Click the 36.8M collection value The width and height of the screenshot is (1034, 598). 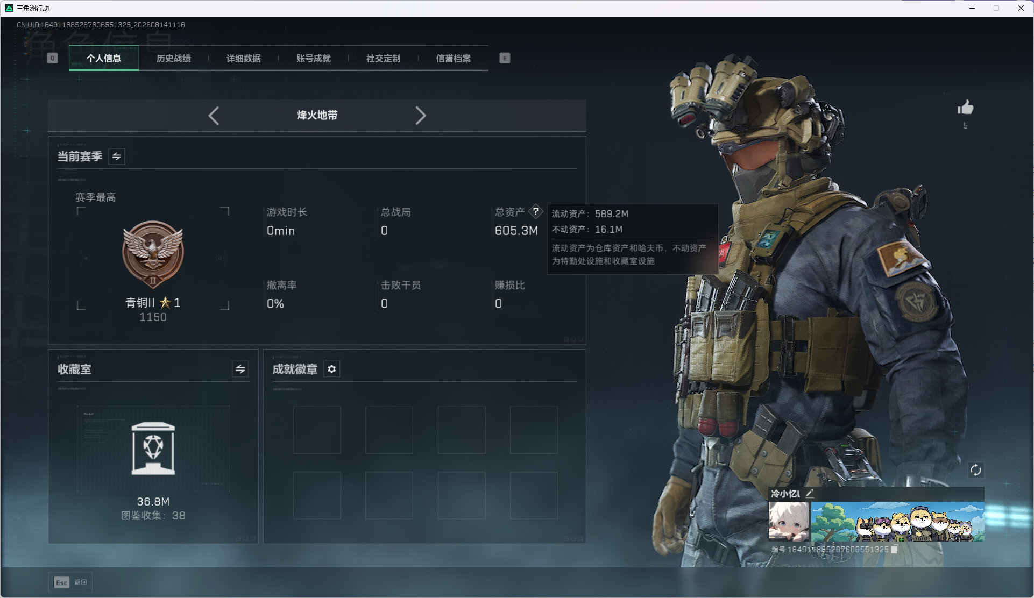(x=153, y=502)
